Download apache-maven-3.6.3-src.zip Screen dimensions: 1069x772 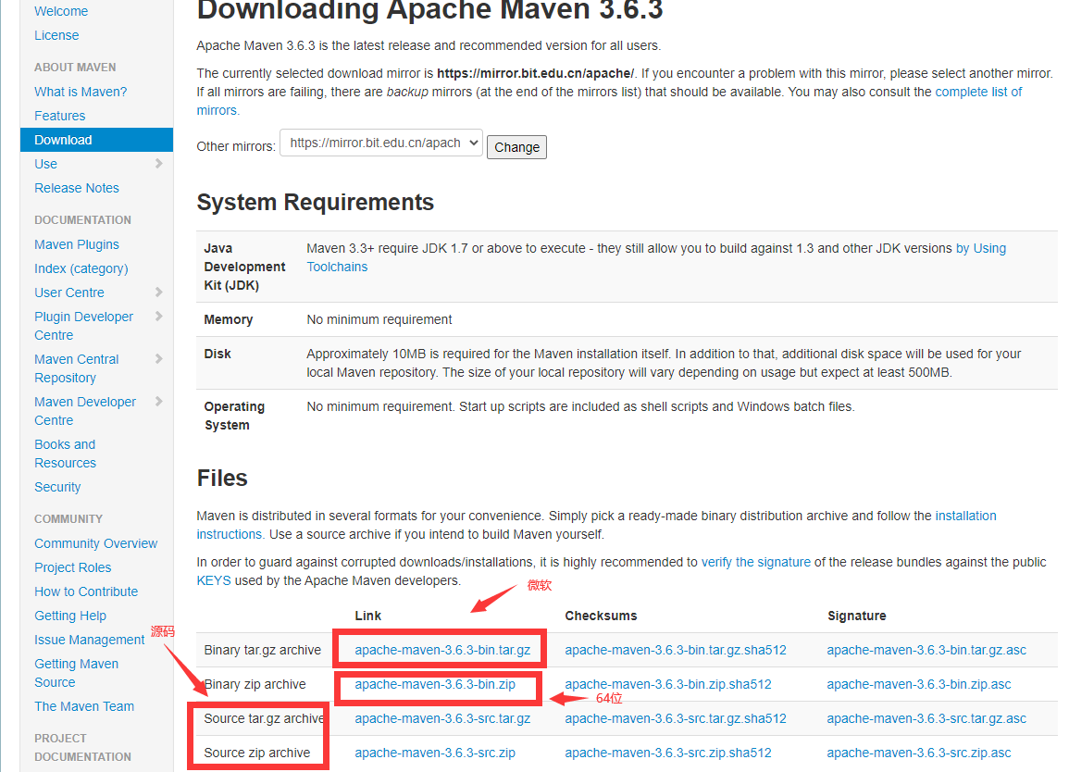tap(435, 753)
